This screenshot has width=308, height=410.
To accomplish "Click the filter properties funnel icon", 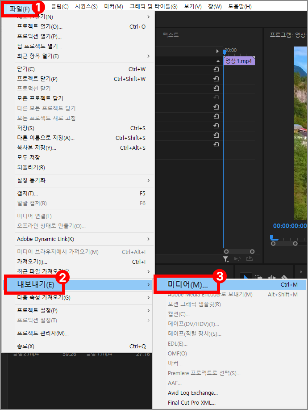I will tap(226, 259).
